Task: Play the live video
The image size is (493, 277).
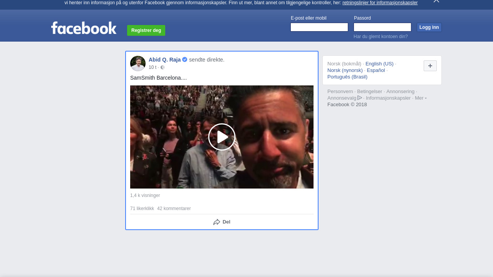Action: tap(222, 137)
